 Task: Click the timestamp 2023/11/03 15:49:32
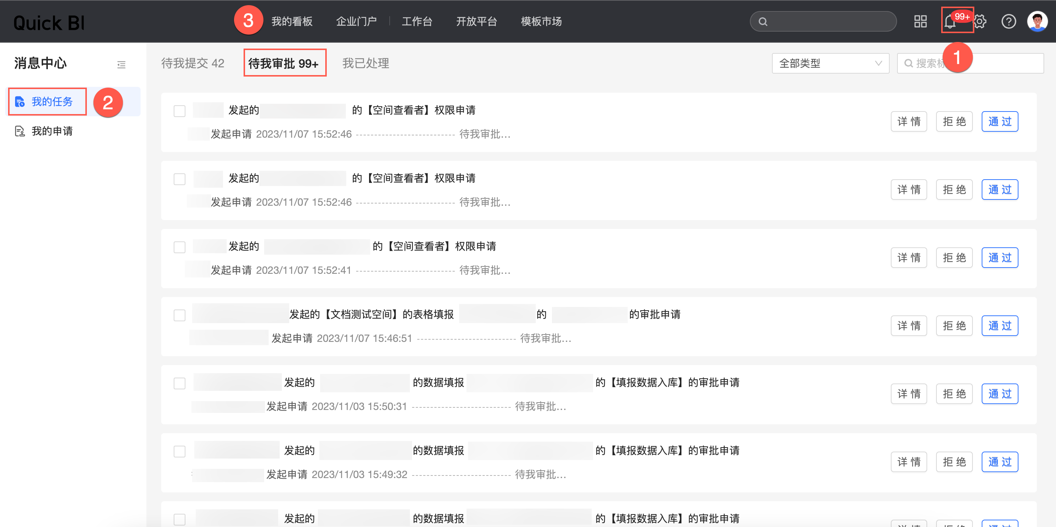click(x=359, y=474)
